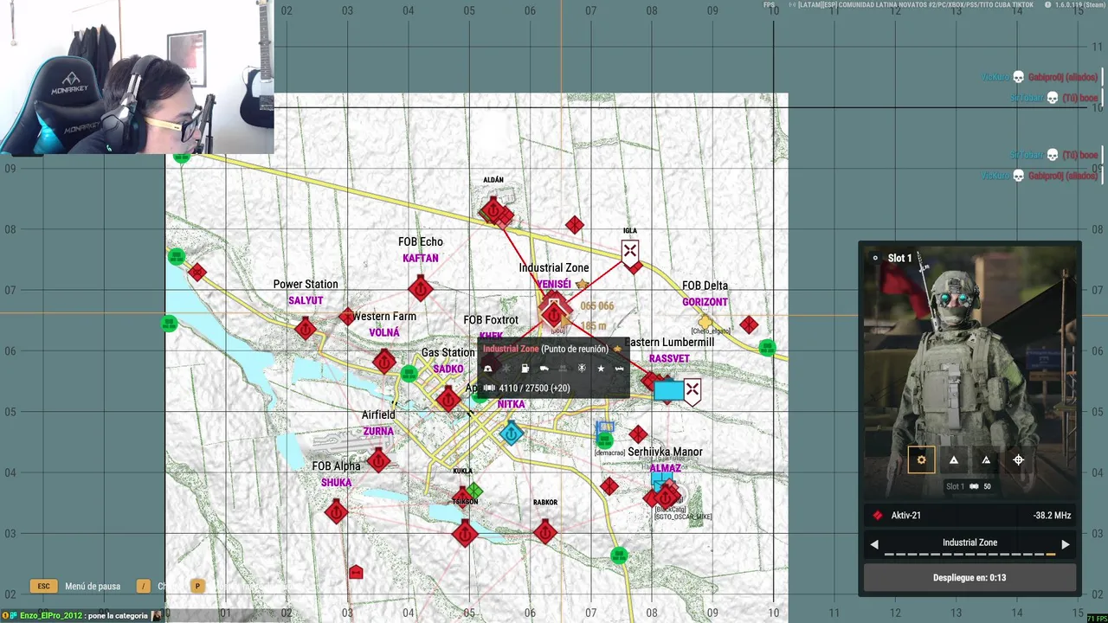Viewport: 1108px width, 623px height.
Task: Select the Power Station SALYUT red marker
Action: tap(306, 329)
